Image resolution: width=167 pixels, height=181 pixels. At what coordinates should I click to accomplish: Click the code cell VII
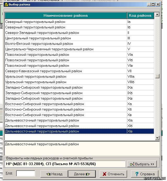pos(140,71)
